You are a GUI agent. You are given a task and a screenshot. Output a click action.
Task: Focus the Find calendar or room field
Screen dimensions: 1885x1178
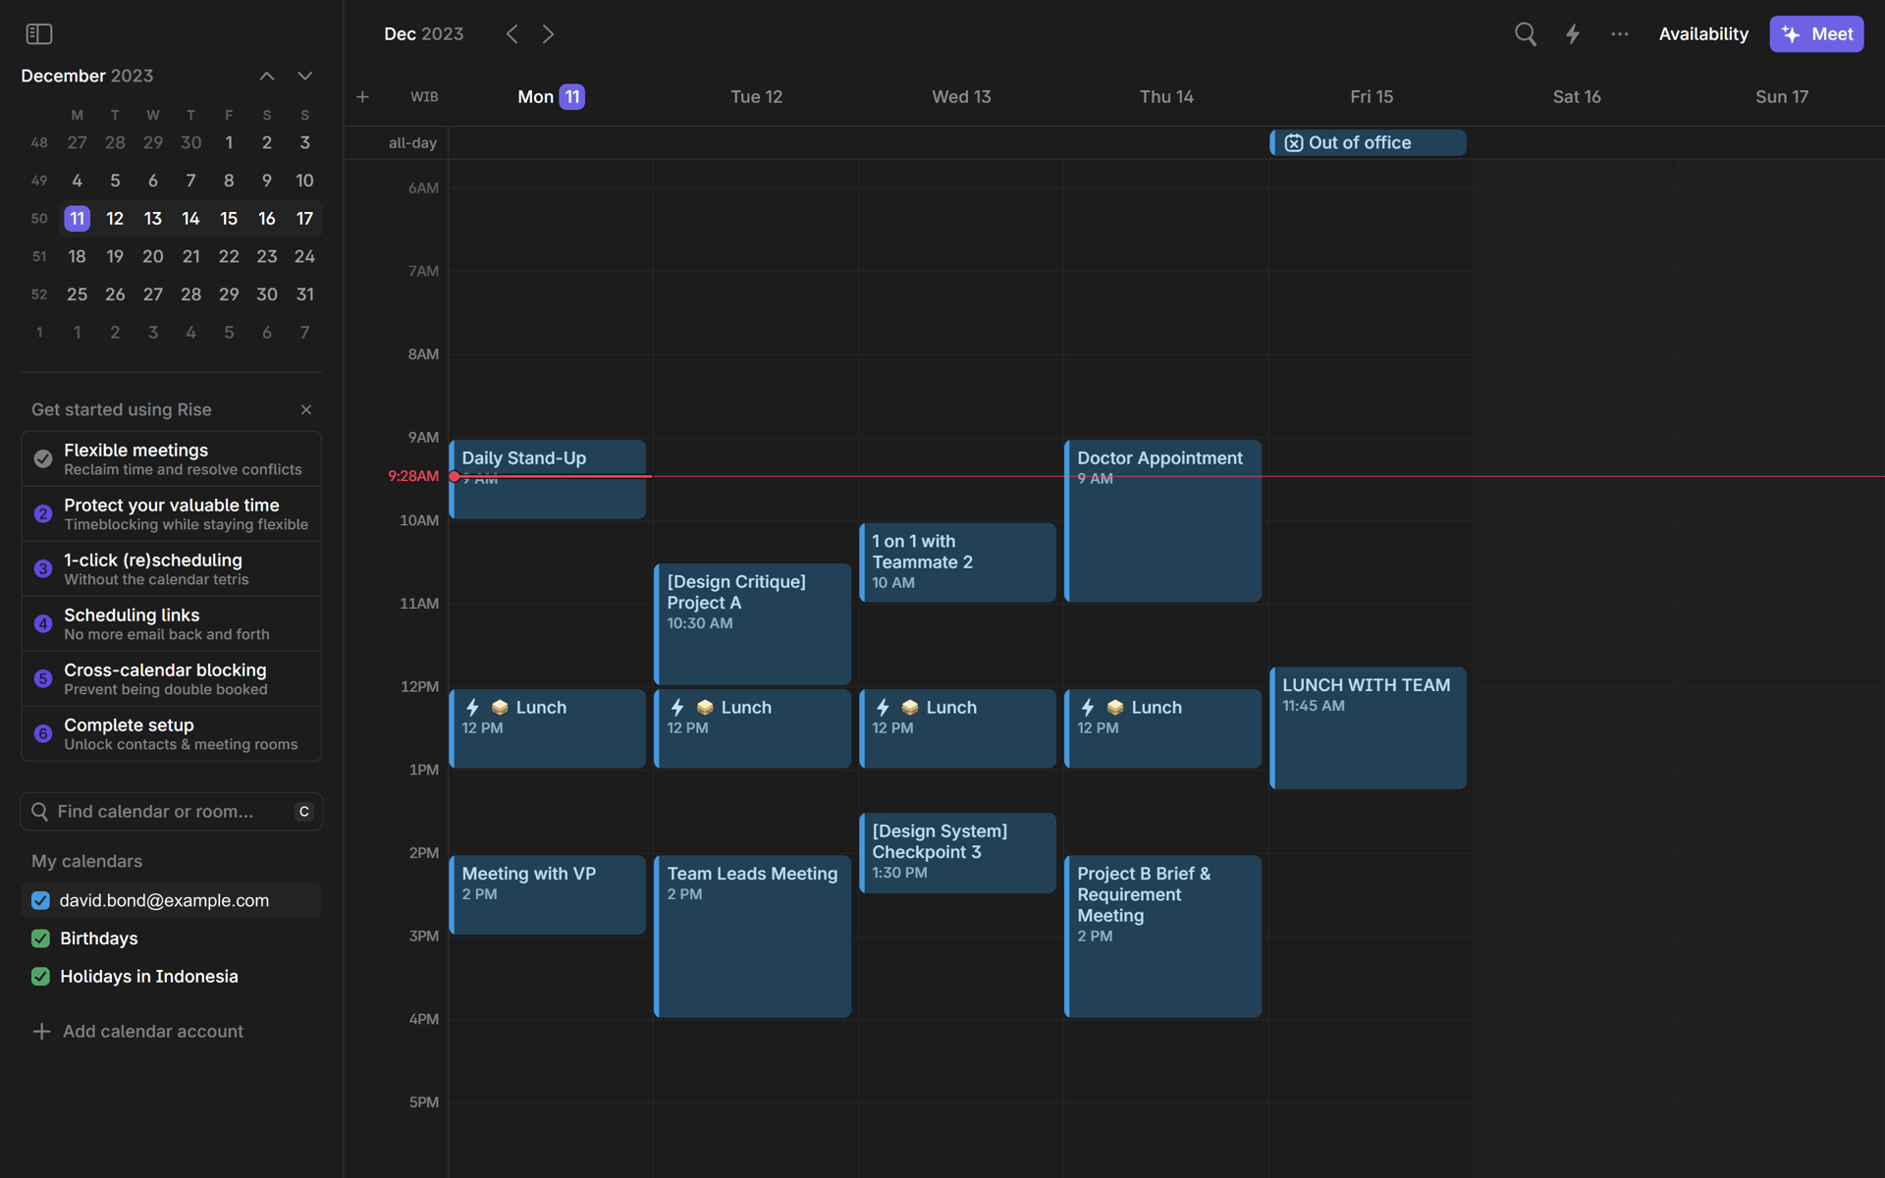pyautogui.click(x=172, y=812)
